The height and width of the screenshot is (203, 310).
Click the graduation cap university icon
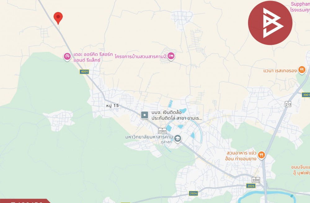(178, 139)
